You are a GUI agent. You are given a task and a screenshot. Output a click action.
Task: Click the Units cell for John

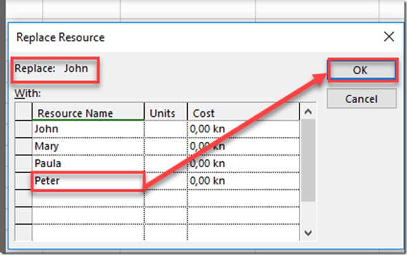[166, 130]
